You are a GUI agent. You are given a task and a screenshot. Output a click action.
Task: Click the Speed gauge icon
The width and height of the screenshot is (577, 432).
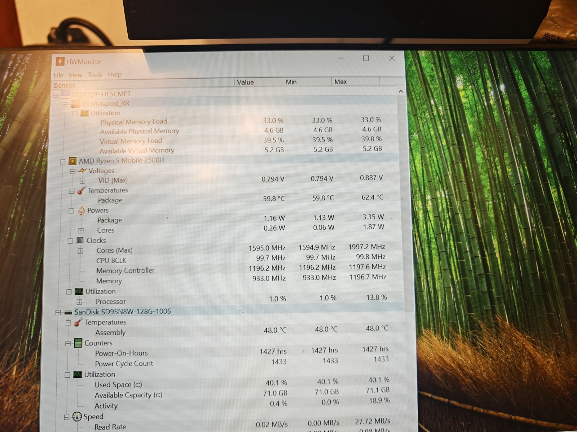[77, 417]
